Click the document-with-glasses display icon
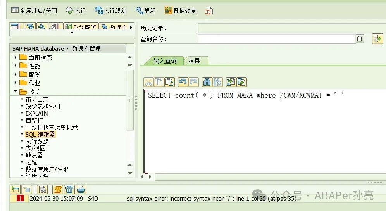Viewport: 386px width, 211px height. pyautogui.click(x=43, y=190)
